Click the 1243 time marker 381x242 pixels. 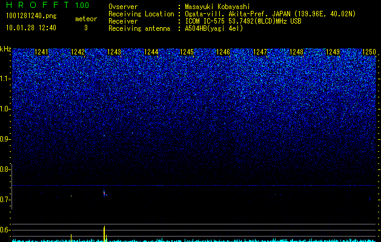(x=114, y=52)
